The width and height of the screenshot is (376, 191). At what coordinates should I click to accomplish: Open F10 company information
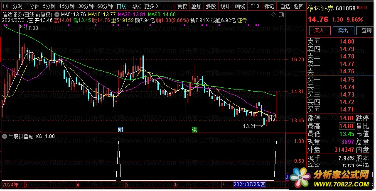(x=254, y=6)
